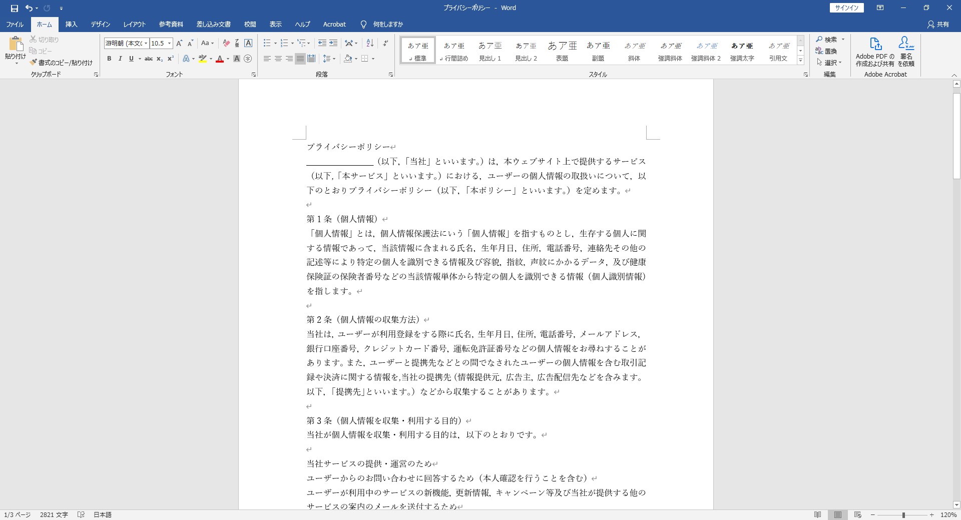Click the decrease indent icon
Screen dimensions: 961x520
coord(322,43)
